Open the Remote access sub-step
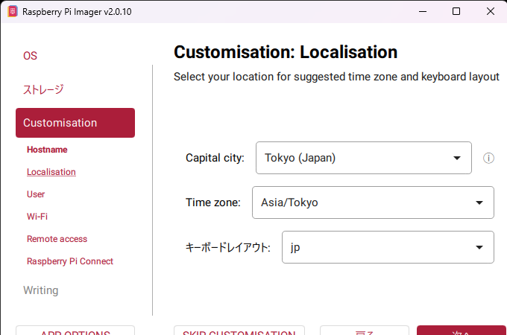 pyautogui.click(x=57, y=239)
